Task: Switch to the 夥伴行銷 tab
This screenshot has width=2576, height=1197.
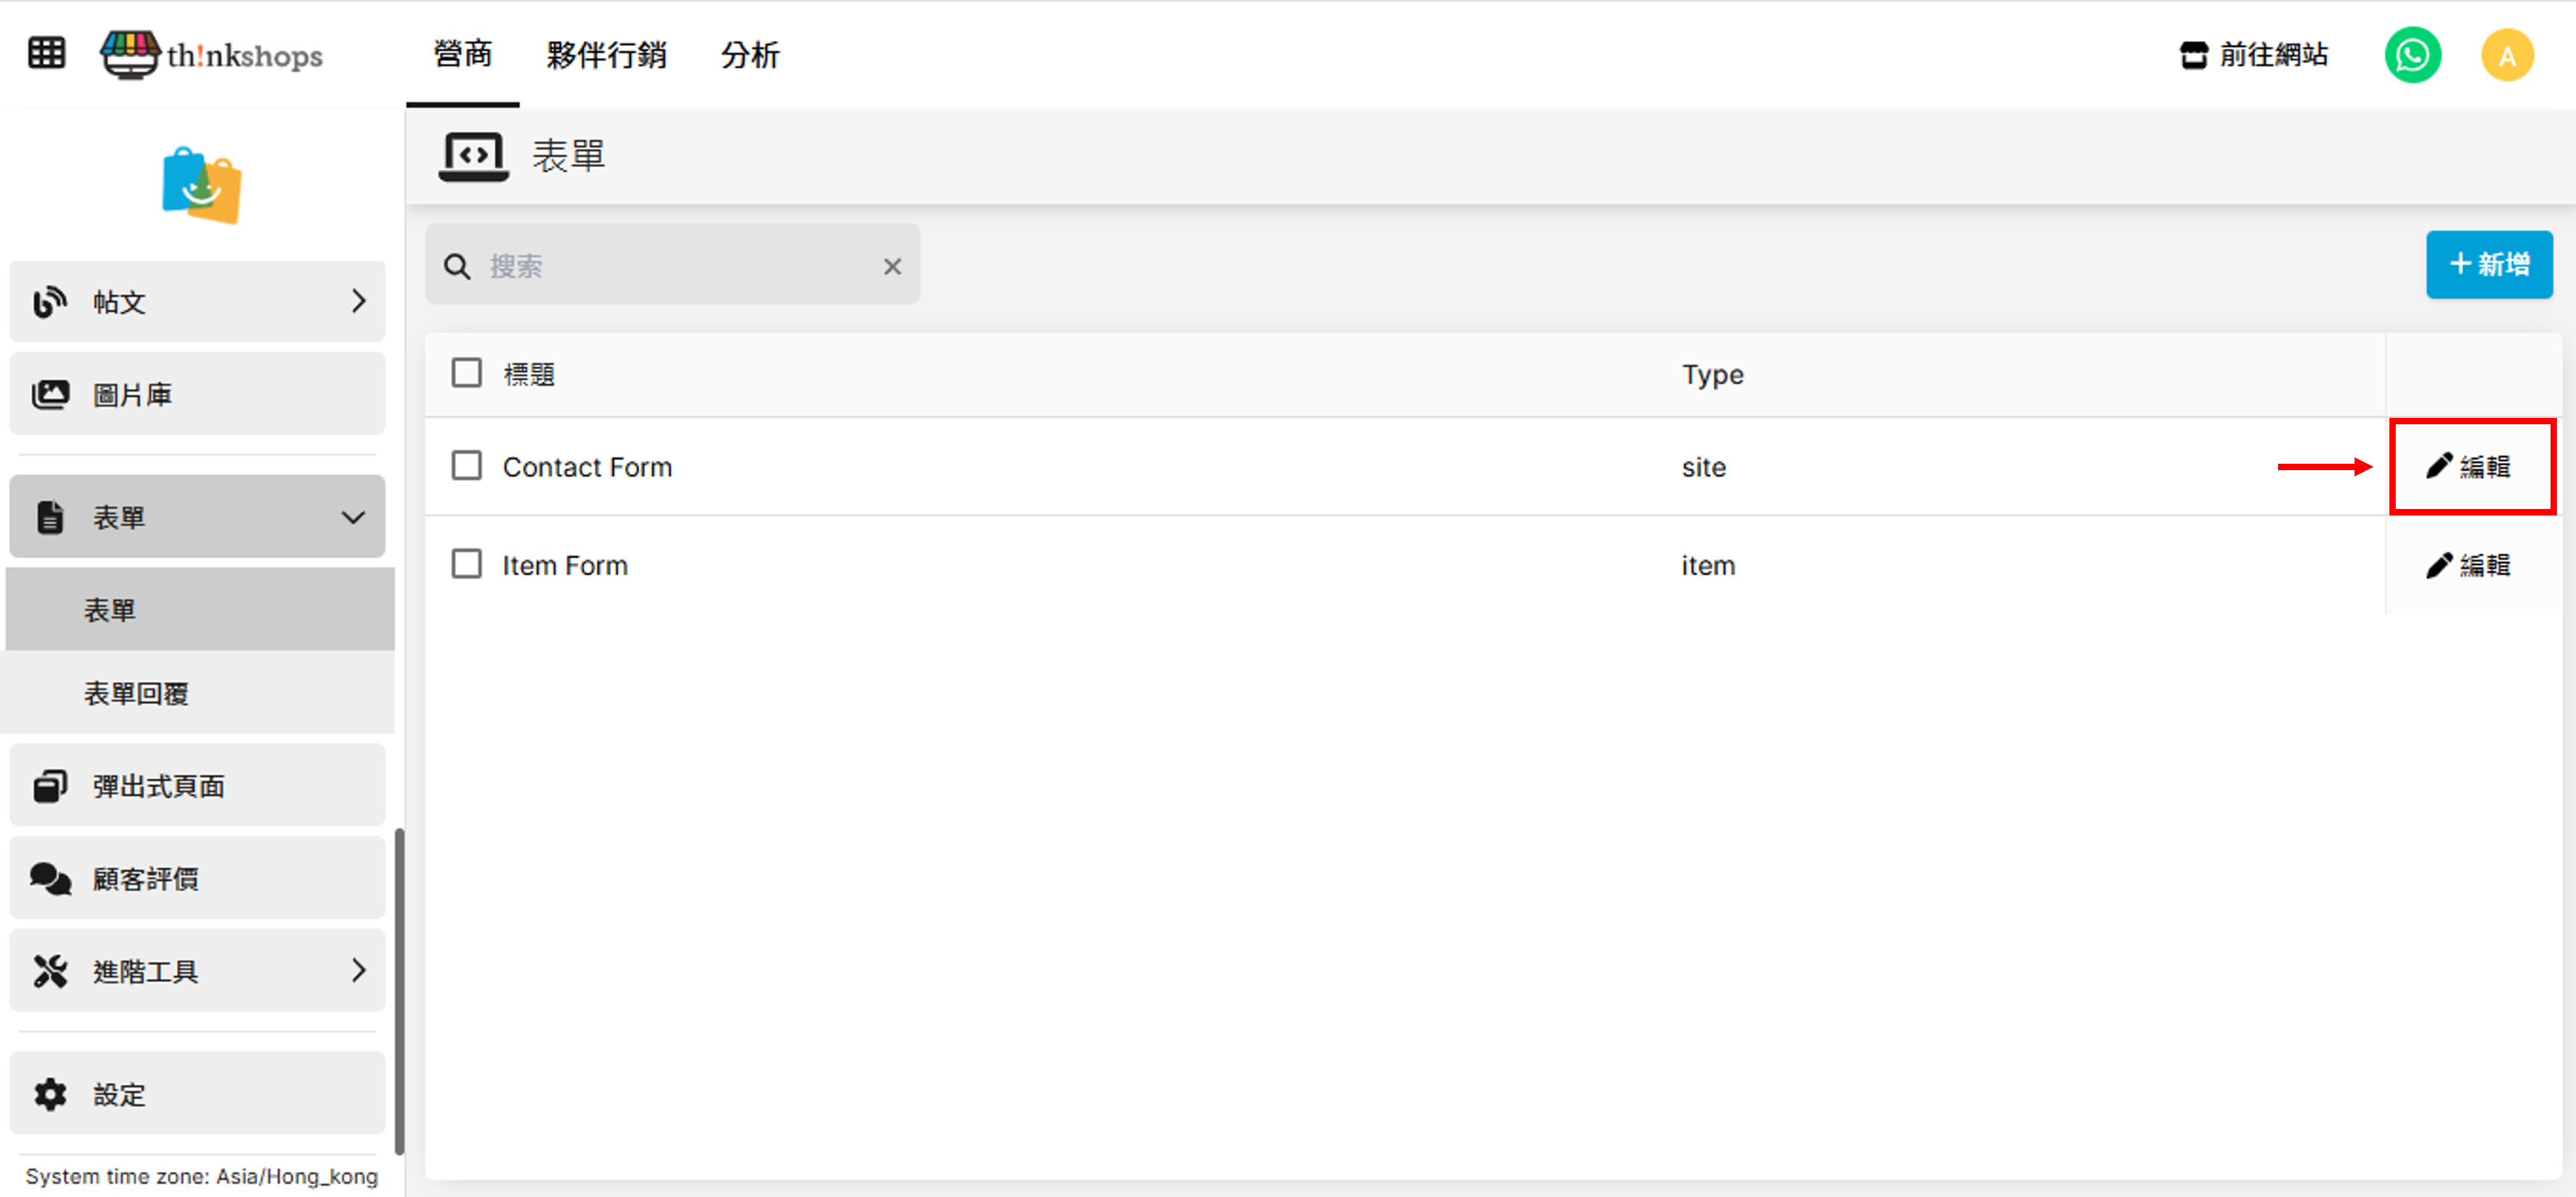Action: point(606,55)
